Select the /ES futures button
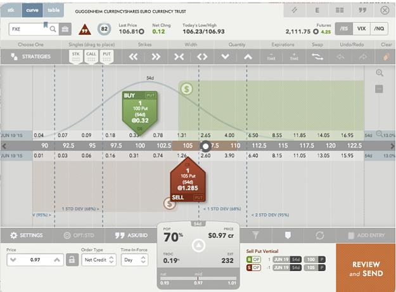Screen dimensions: 396x292 pyautogui.click(x=343, y=29)
